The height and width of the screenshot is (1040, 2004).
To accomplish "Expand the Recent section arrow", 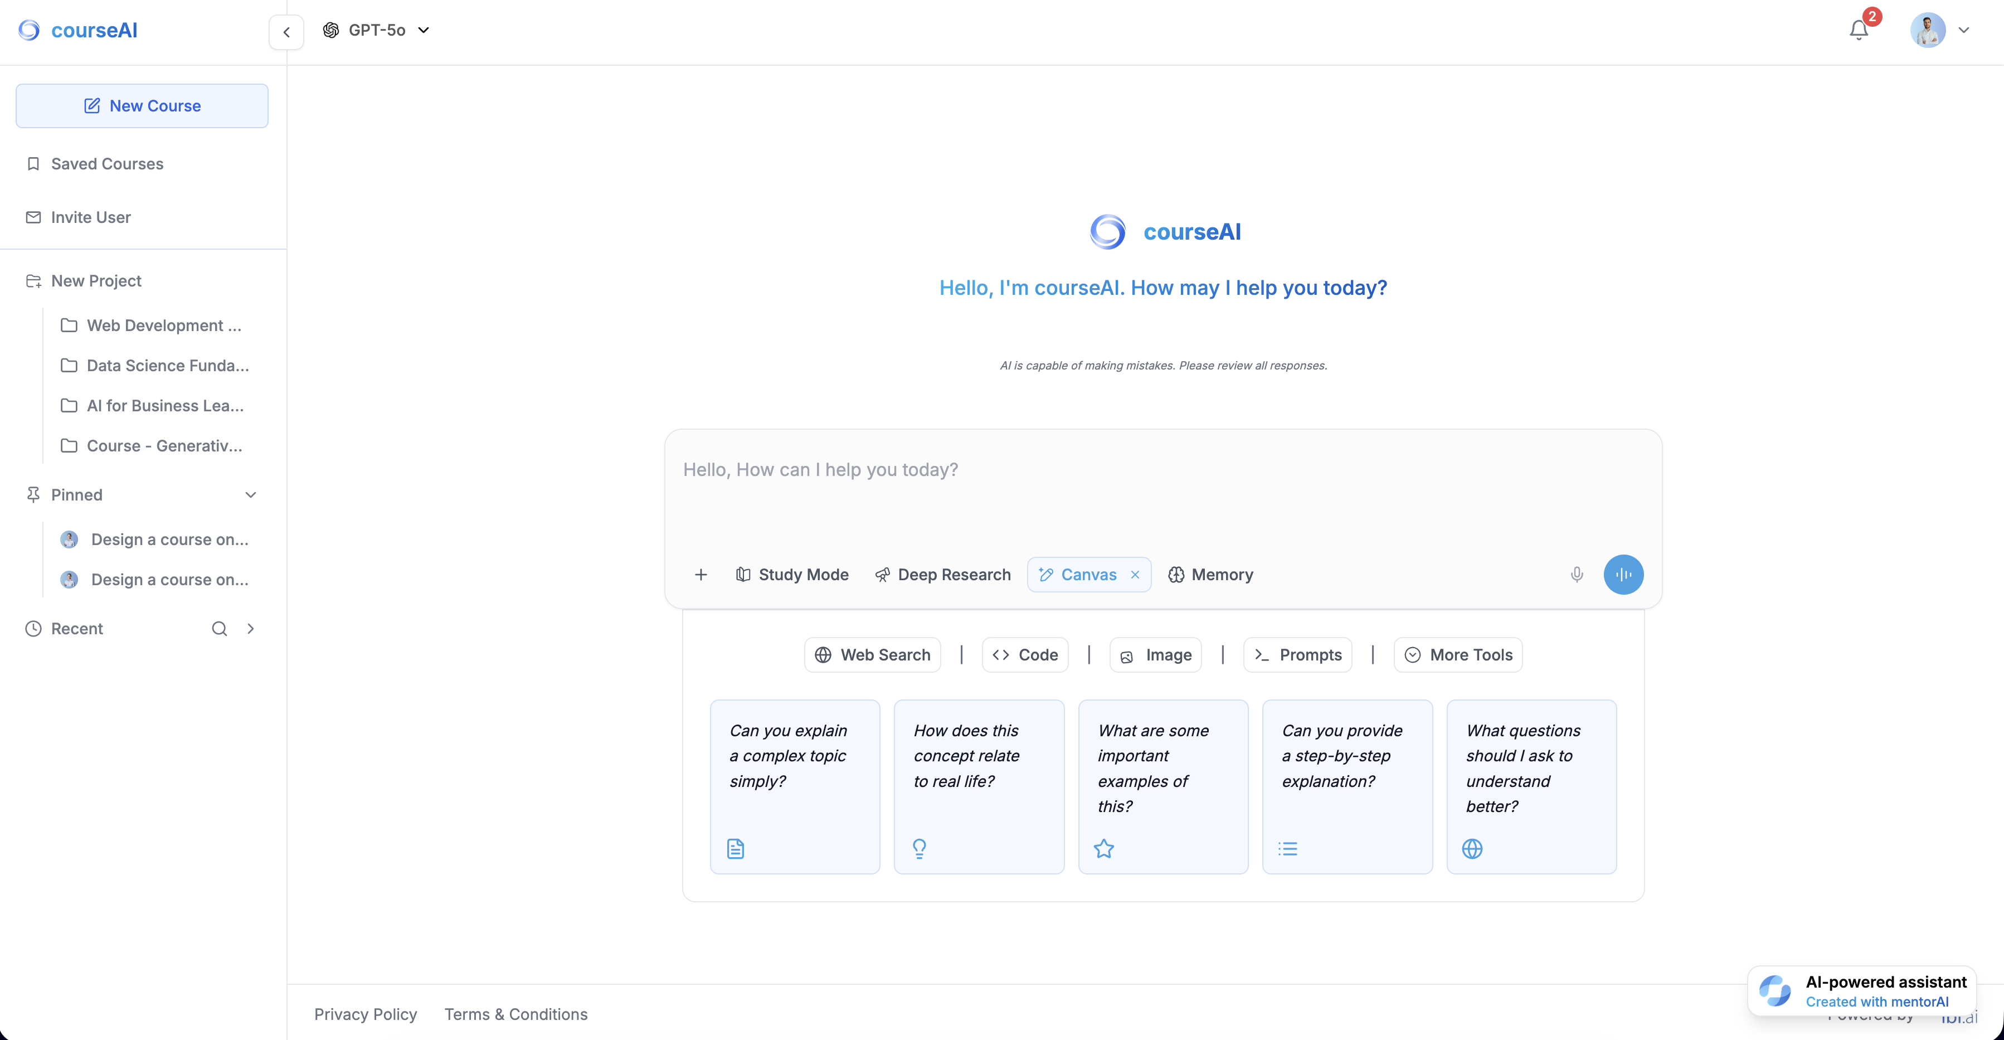I will click(x=251, y=629).
